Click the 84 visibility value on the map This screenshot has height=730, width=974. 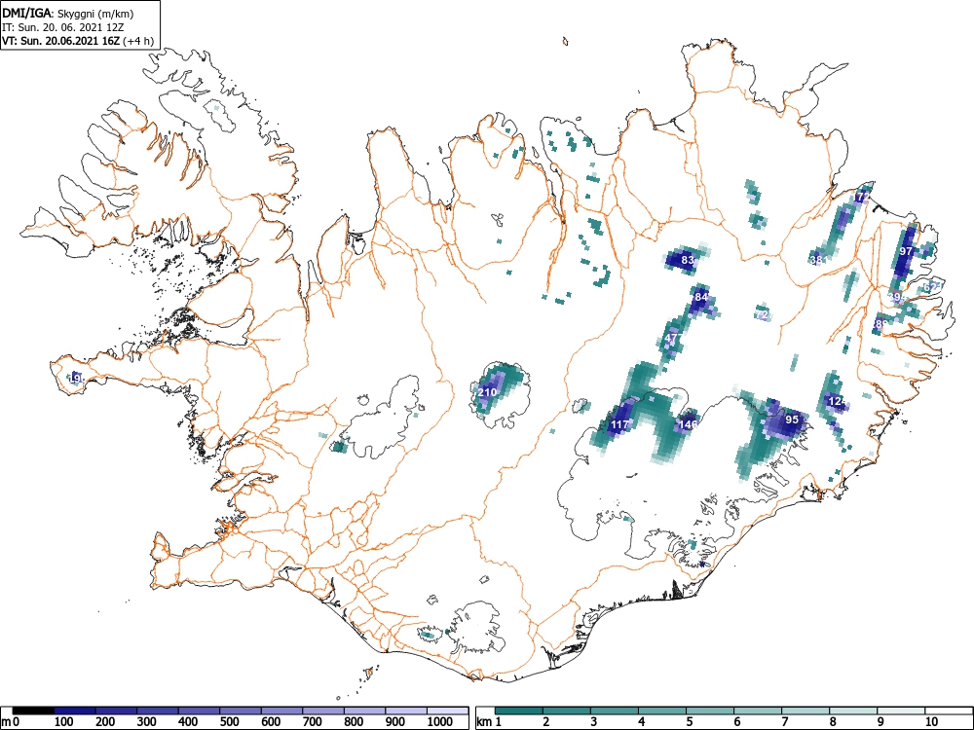point(701,297)
